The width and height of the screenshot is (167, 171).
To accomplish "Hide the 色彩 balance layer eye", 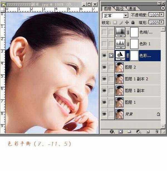I will 104,55.
